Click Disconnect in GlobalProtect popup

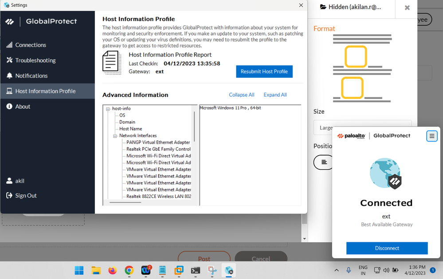point(387,248)
